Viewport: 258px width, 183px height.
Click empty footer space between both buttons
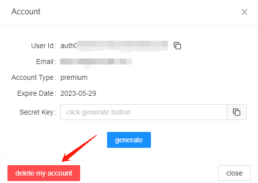click(x=149, y=173)
